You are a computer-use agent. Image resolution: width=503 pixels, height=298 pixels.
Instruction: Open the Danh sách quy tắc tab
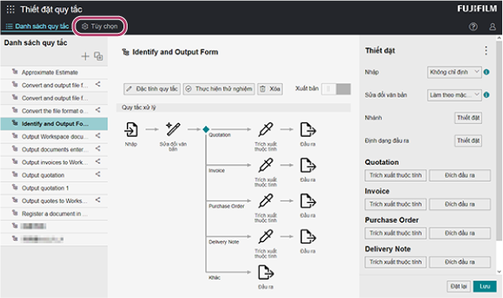tap(38, 26)
